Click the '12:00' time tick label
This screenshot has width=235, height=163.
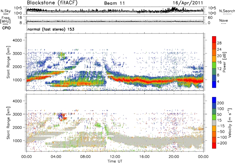click(115, 157)
